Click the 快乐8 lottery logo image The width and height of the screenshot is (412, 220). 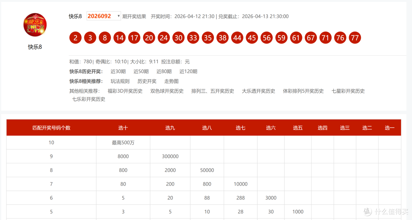[35, 25]
